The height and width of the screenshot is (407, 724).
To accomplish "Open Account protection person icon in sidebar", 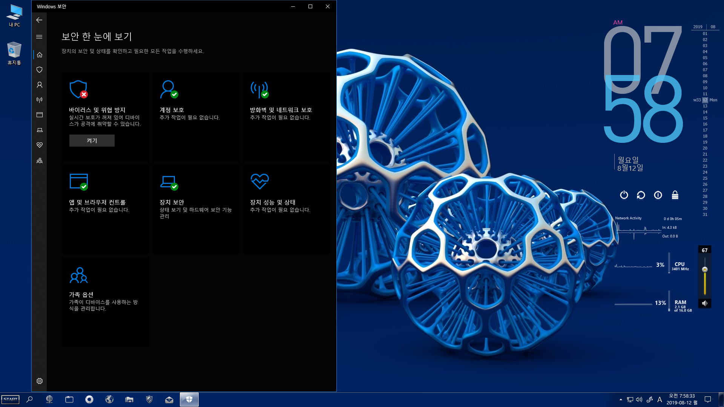I will pyautogui.click(x=39, y=85).
